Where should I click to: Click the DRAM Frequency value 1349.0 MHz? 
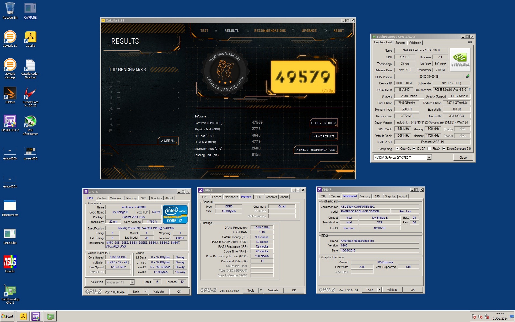tap(262, 228)
